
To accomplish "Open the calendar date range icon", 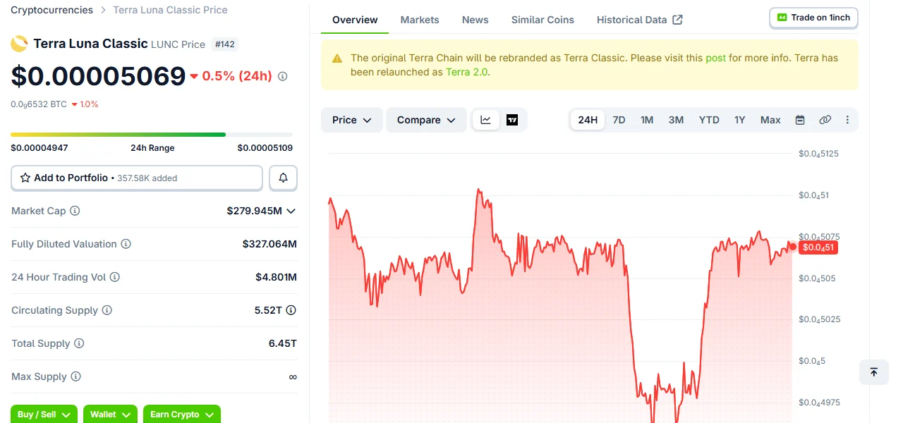I will pos(800,120).
